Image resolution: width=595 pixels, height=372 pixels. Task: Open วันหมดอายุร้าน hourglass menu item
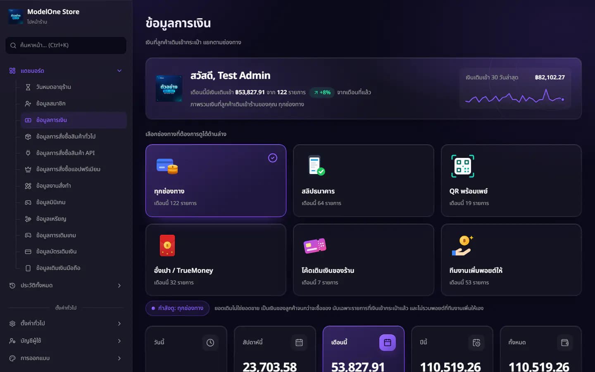[74, 87]
